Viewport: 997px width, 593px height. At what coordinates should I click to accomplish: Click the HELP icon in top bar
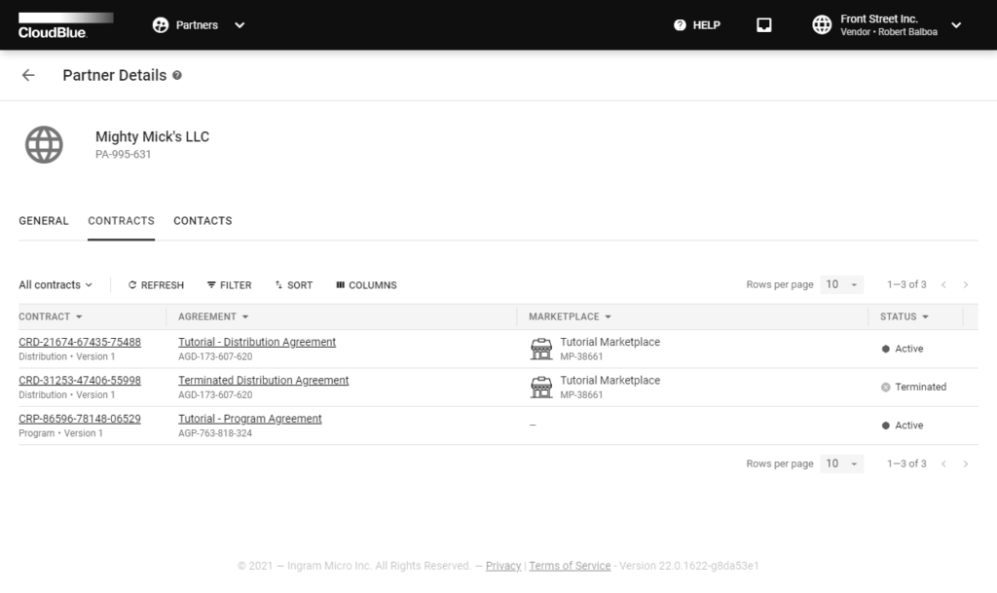(x=680, y=25)
